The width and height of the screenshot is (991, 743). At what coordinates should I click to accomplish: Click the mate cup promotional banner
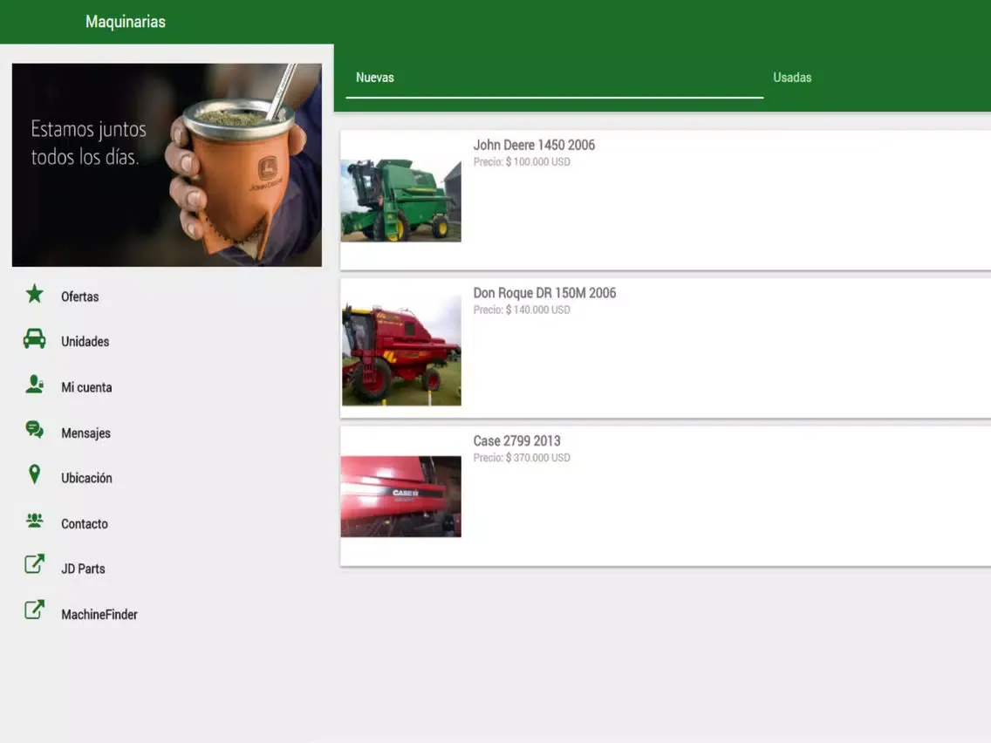click(167, 165)
